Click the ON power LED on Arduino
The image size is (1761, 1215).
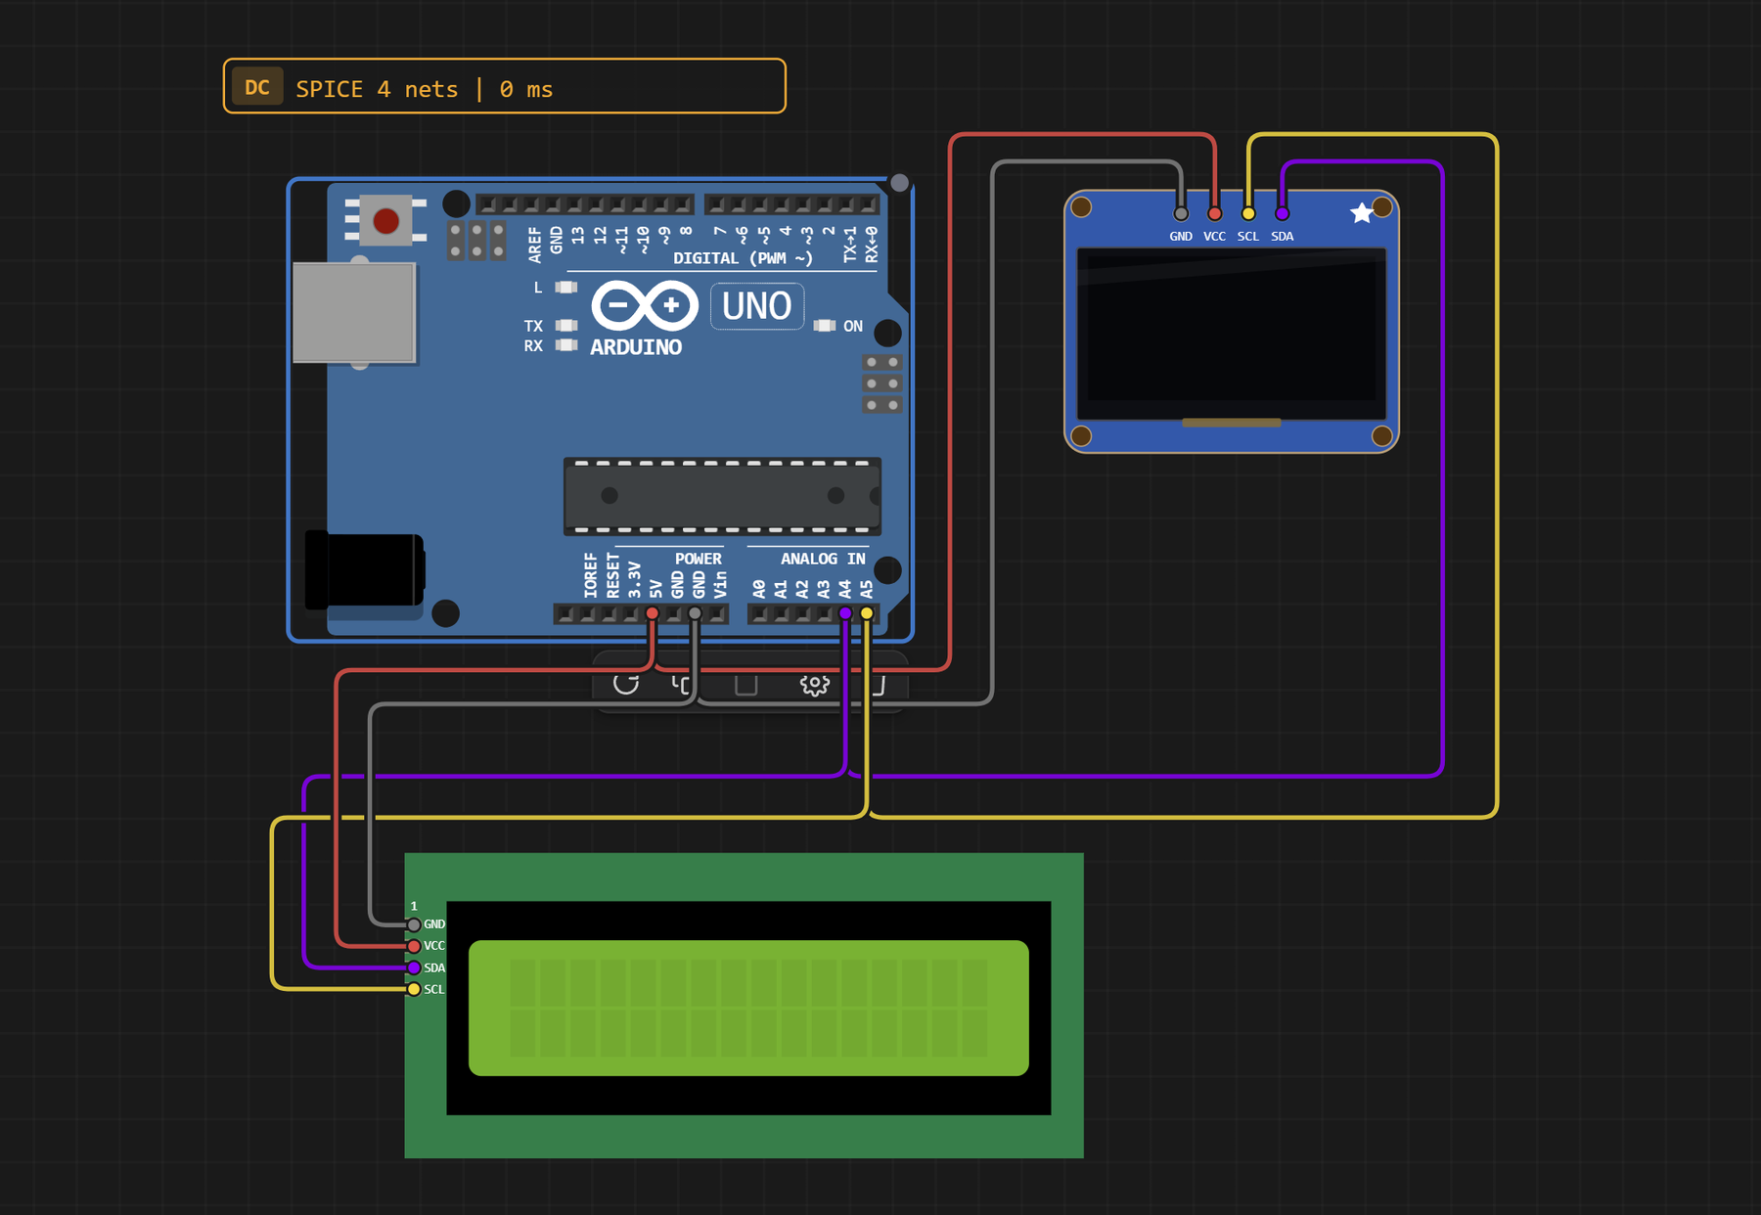pos(825,326)
